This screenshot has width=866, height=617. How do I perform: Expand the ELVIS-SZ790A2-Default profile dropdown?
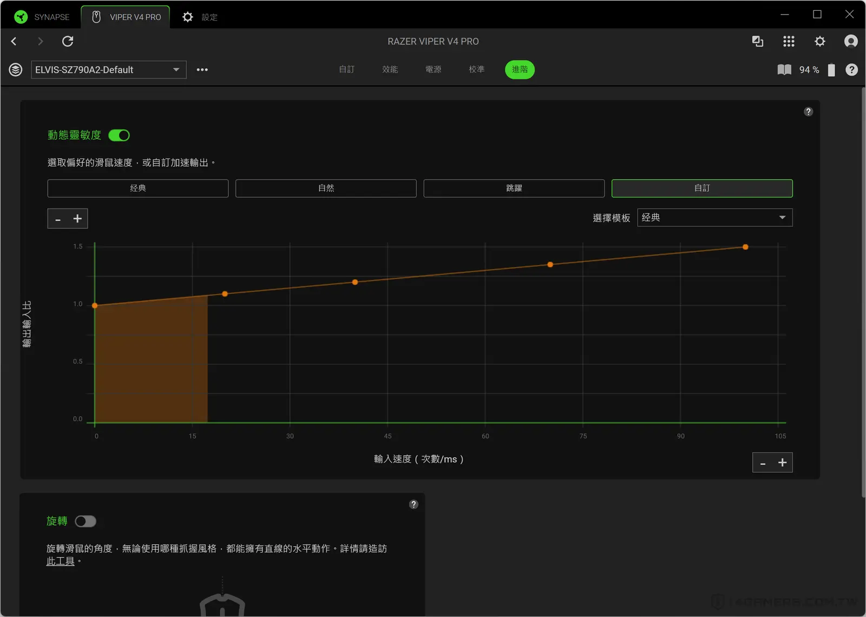point(109,69)
